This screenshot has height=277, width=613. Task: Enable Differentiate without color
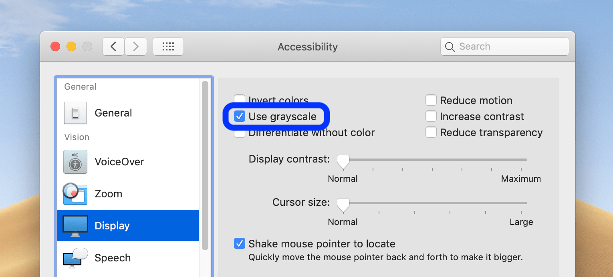pyautogui.click(x=240, y=132)
